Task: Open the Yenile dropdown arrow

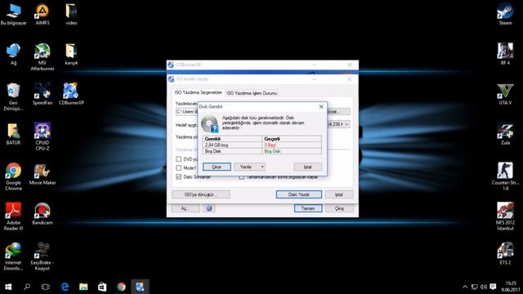Action: tap(262, 167)
